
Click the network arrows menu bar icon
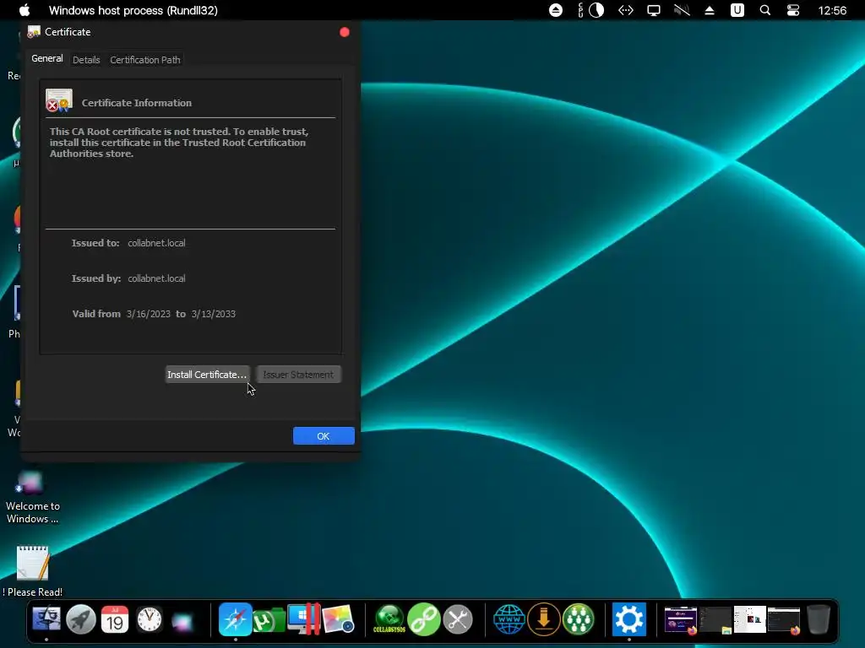click(626, 10)
